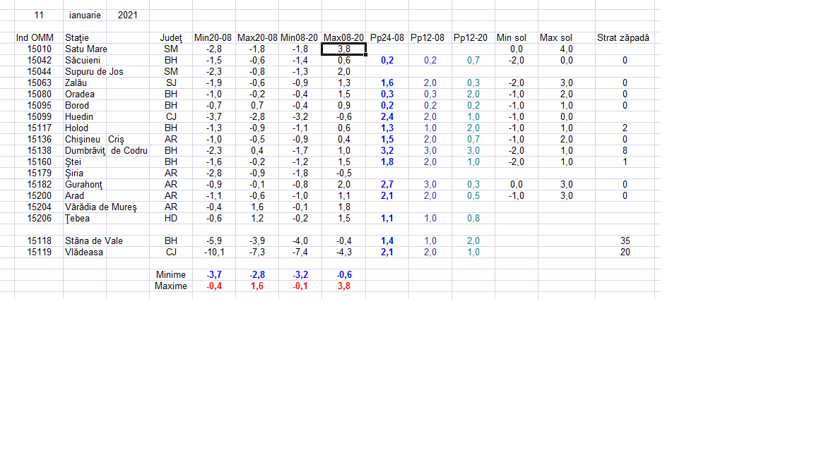The image size is (814, 457).
Task: Click station code 15042
Action: (40, 60)
